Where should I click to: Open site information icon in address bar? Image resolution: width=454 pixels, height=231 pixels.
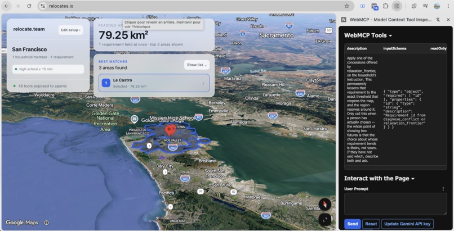coord(43,6)
